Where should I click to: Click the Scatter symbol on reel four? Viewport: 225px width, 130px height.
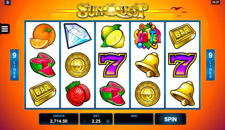pos(147,36)
